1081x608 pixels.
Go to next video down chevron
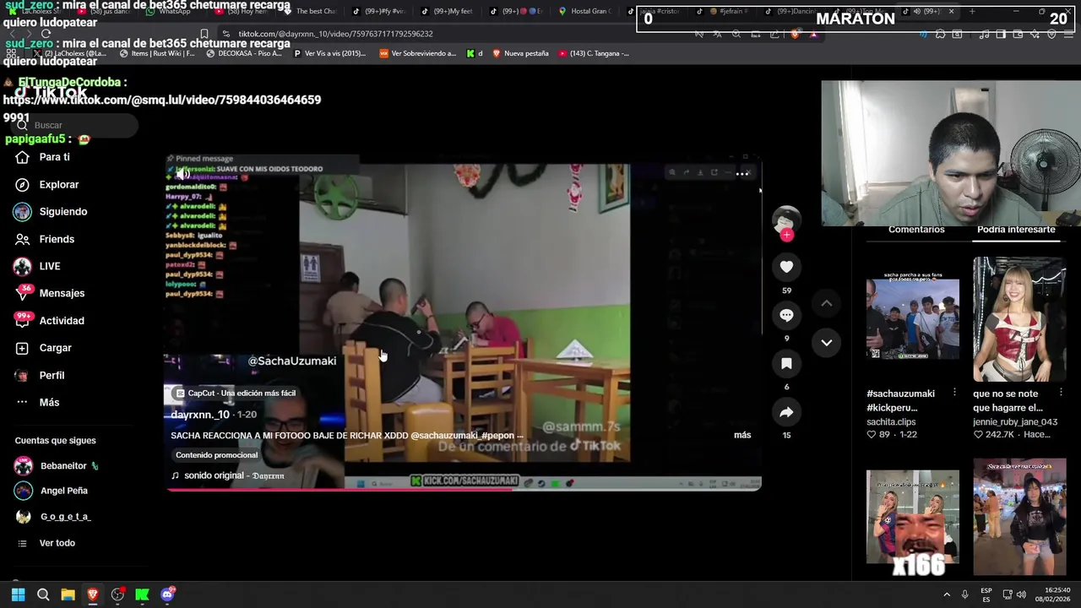pyautogui.click(x=827, y=342)
